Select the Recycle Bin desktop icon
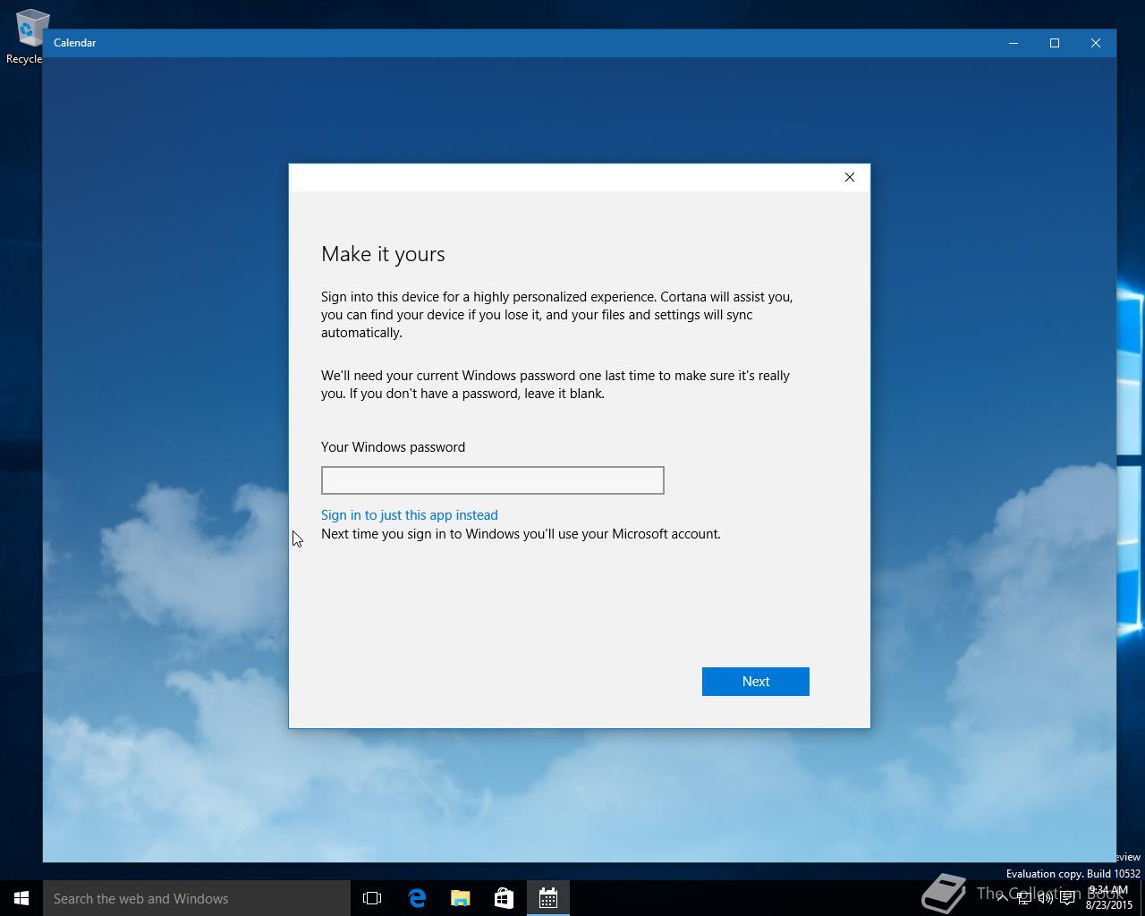This screenshot has width=1145, height=916. click(27, 37)
